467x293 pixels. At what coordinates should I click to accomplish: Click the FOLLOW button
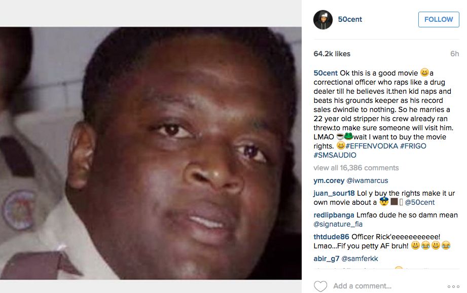point(439,19)
